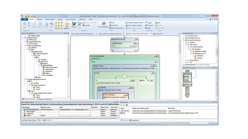Expand the Data Objects dropdown arrow
Screen dimensions: 248x139
tap(69, 29)
